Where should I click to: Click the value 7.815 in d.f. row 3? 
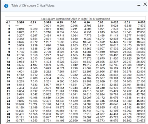(101, 32)
